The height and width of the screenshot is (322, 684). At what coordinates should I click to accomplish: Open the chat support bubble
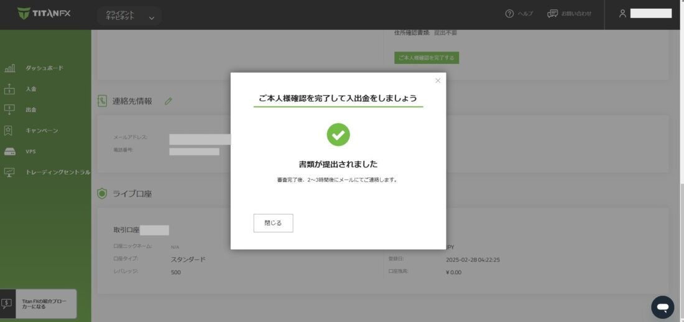[x=662, y=307]
